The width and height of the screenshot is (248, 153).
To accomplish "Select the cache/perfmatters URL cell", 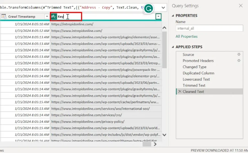I will 106,102.
